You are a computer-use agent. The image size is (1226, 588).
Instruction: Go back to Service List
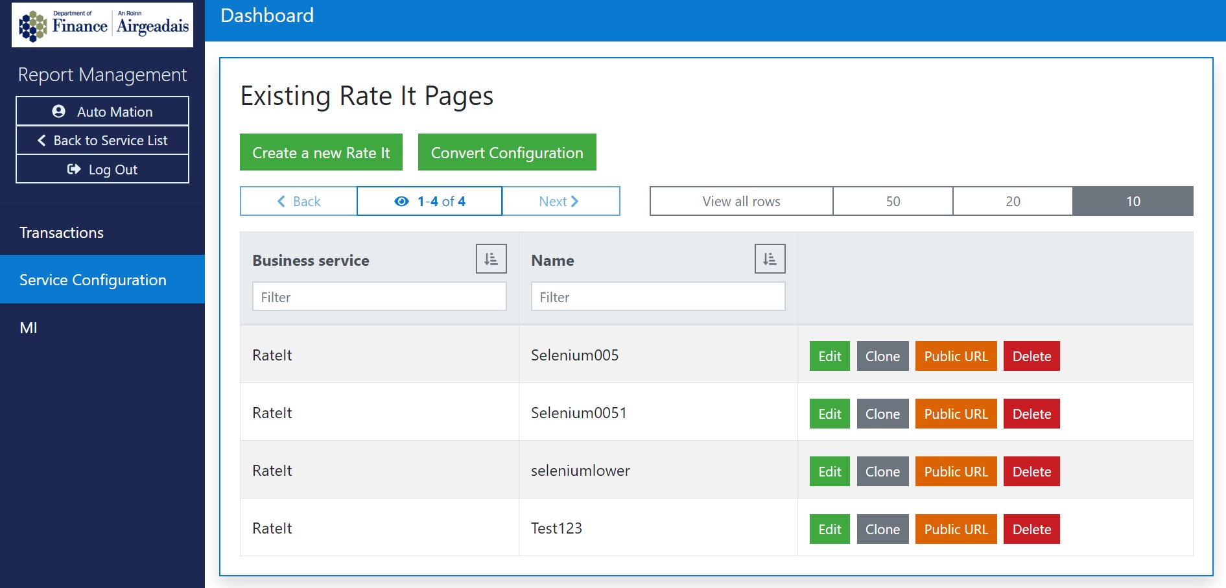[x=102, y=140]
